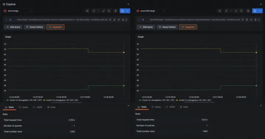265x139 pixels.
Task: Expand query row A in prom240-large pane
Action: coord(139,20)
